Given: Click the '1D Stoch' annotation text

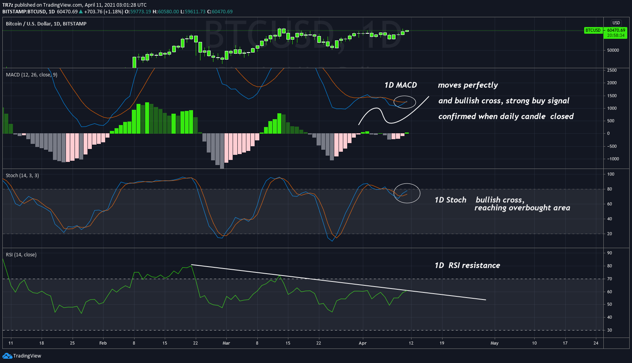Looking at the screenshot, I should [450, 200].
